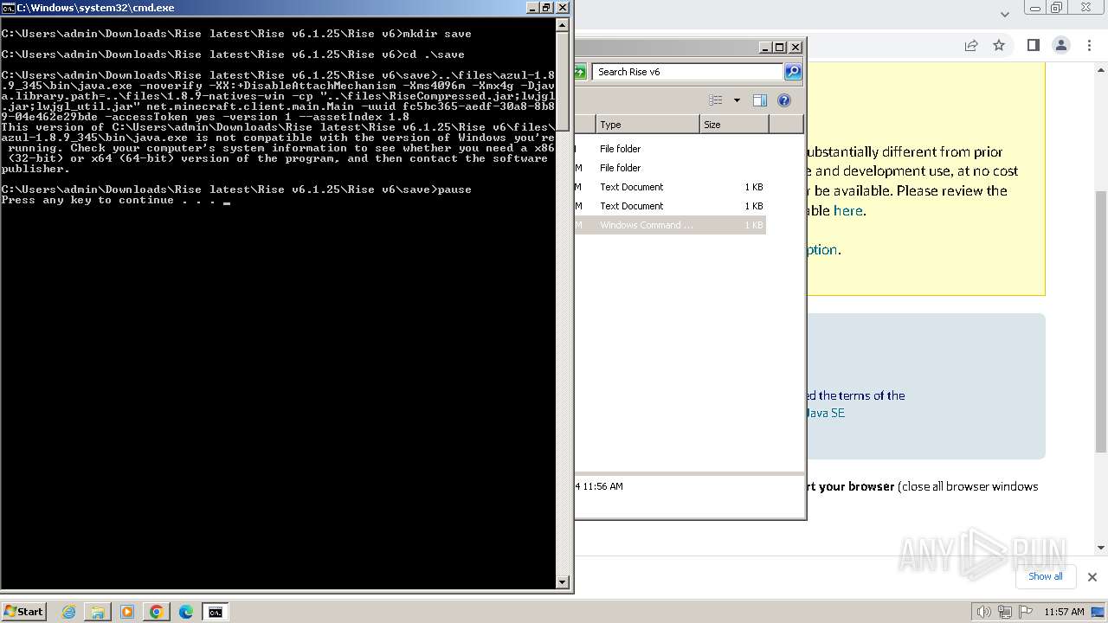Image resolution: width=1108 pixels, height=623 pixels.
Task: Close the Explorer Rise v6 window
Action: (x=796, y=47)
